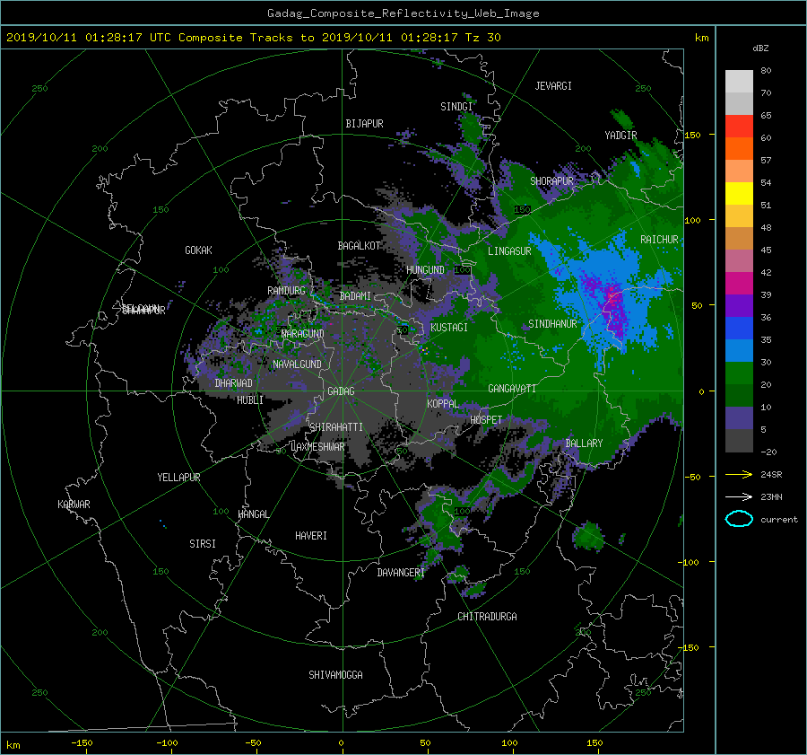
Task: Click the HAVERI label
Action: pyautogui.click(x=311, y=536)
